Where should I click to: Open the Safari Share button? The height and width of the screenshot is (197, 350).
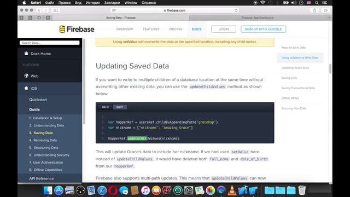pos(314,10)
